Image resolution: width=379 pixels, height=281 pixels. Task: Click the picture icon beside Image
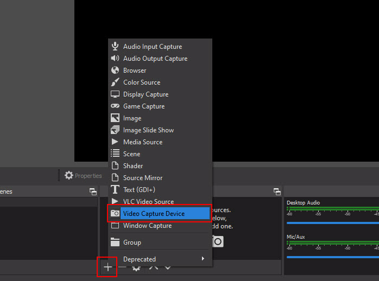click(x=115, y=118)
